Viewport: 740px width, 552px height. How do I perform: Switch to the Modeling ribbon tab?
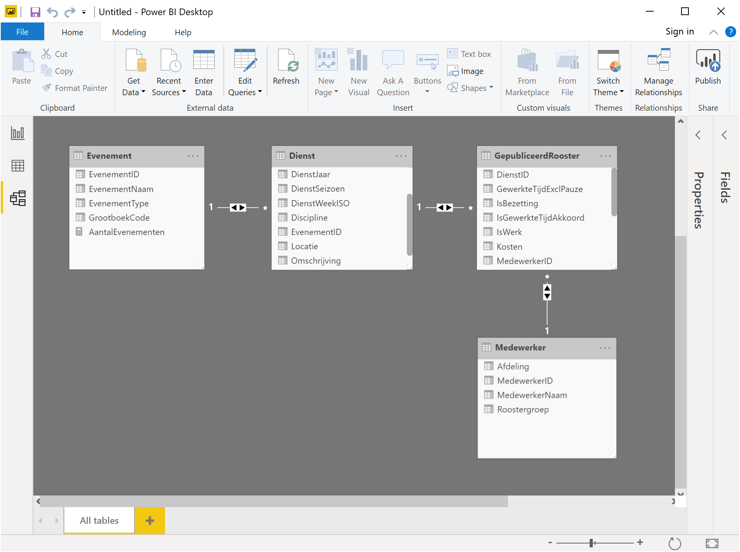click(x=129, y=32)
